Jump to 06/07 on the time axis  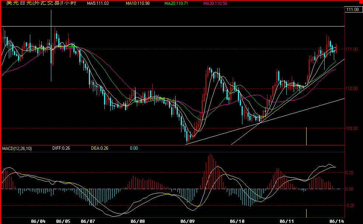(x=88, y=221)
